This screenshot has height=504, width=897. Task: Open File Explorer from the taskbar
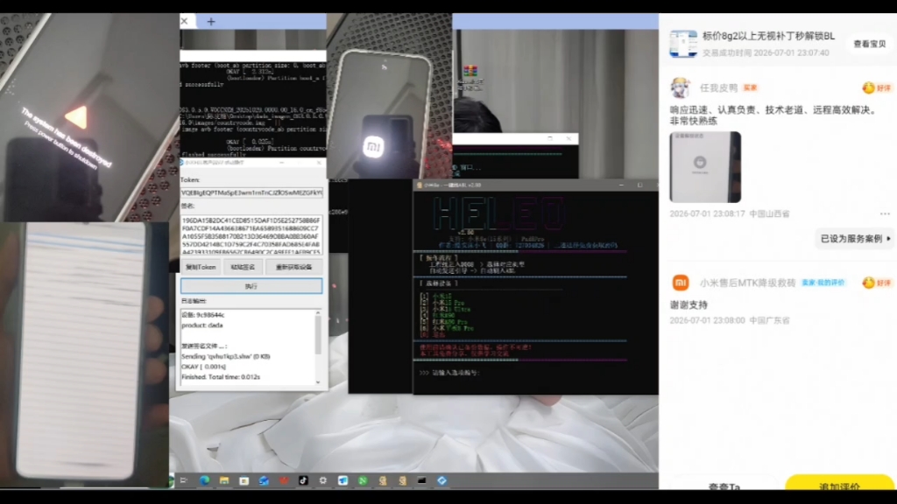(x=224, y=480)
